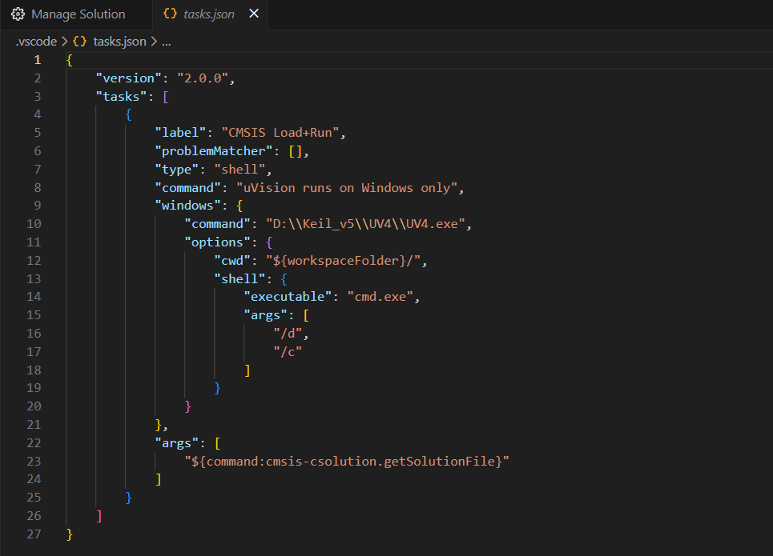Click the braces icon in the breadcrumb bar

79,42
